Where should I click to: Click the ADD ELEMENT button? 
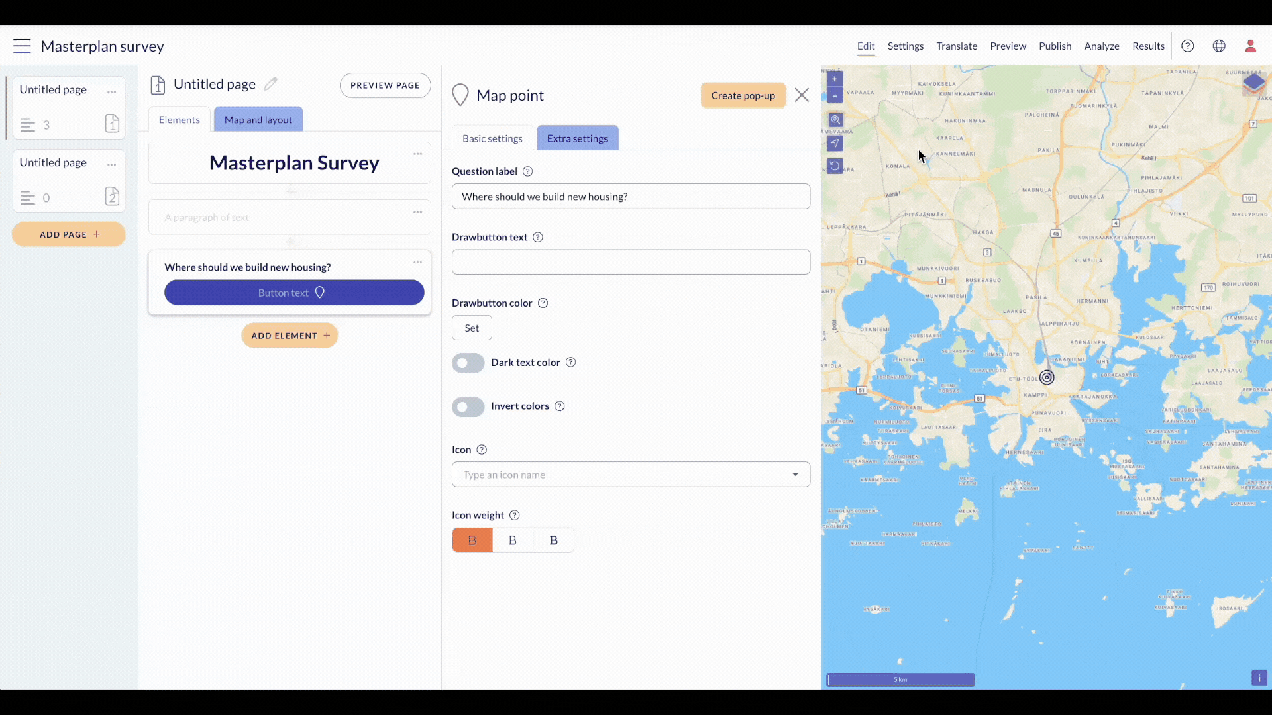(x=290, y=335)
